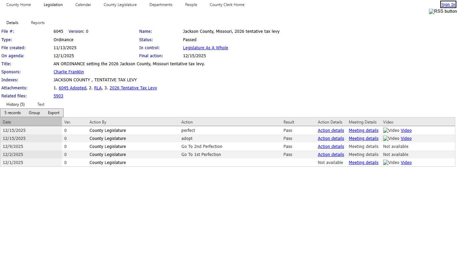Open Legislature As A Whole link
This screenshot has height=257, width=457.
(x=205, y=48)
